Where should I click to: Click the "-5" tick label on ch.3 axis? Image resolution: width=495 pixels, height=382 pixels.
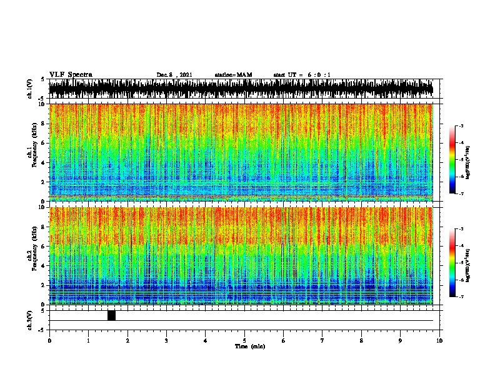[42, 330]
